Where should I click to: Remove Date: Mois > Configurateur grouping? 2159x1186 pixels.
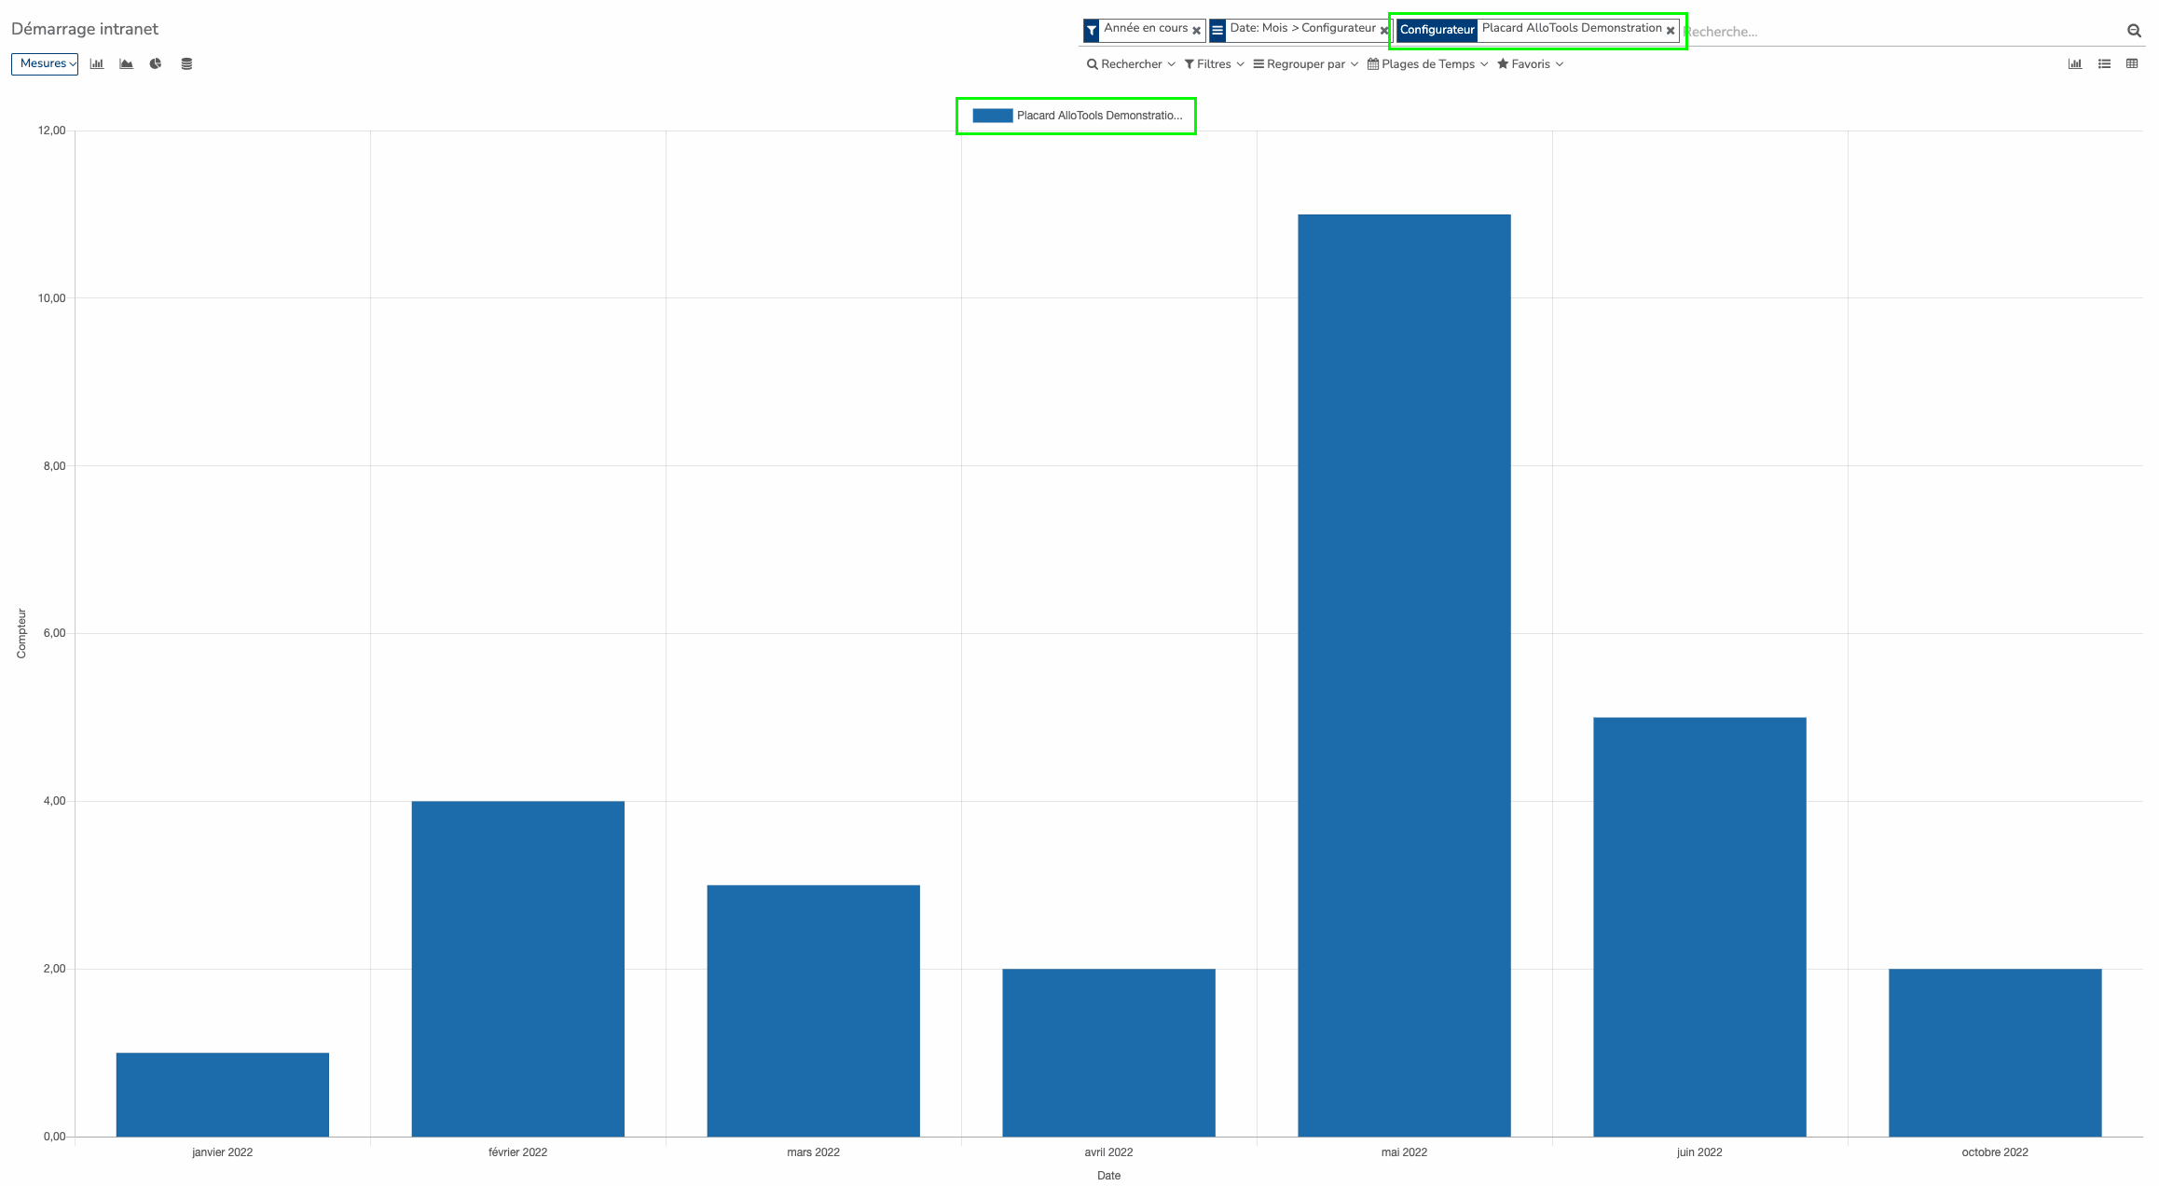pyautogui.click(x=1384, y=31)
